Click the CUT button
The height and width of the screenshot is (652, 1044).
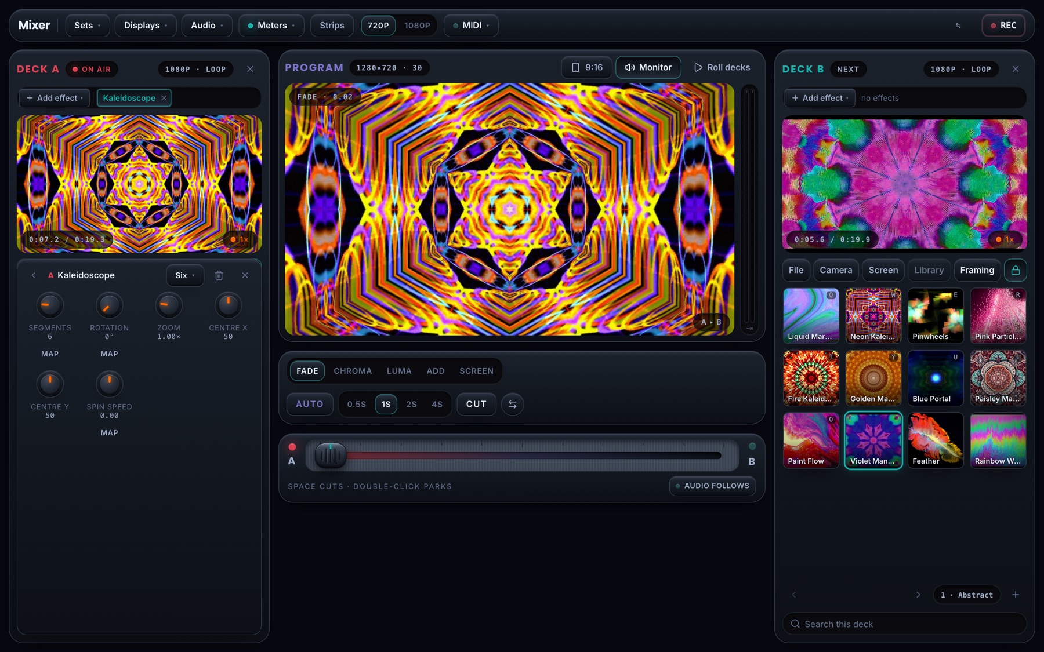[476, 404]
